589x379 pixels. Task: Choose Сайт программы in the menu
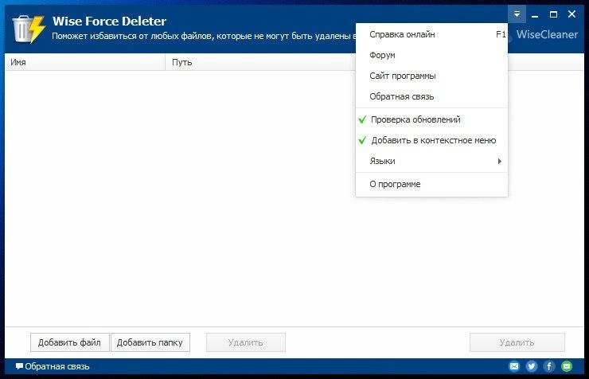431,76
